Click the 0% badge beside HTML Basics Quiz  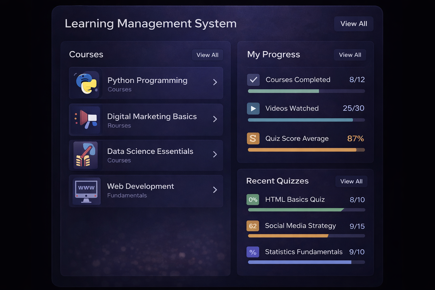[x=253, y=199]
